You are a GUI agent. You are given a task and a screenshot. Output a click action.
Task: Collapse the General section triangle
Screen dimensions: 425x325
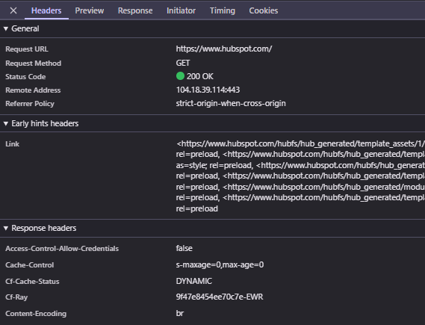(x=6, y=28)
